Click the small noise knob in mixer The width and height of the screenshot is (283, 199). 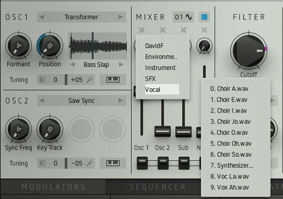204,46
